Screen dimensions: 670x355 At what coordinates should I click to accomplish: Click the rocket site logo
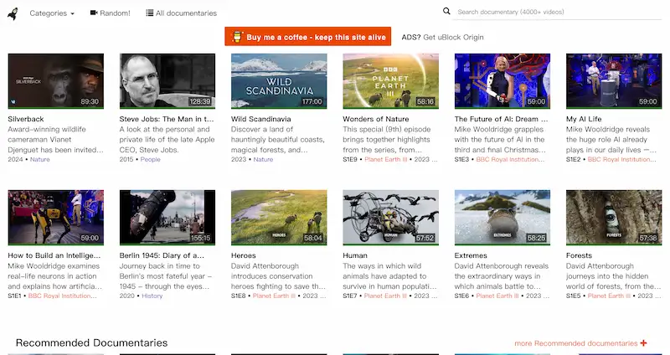point(13,13)
